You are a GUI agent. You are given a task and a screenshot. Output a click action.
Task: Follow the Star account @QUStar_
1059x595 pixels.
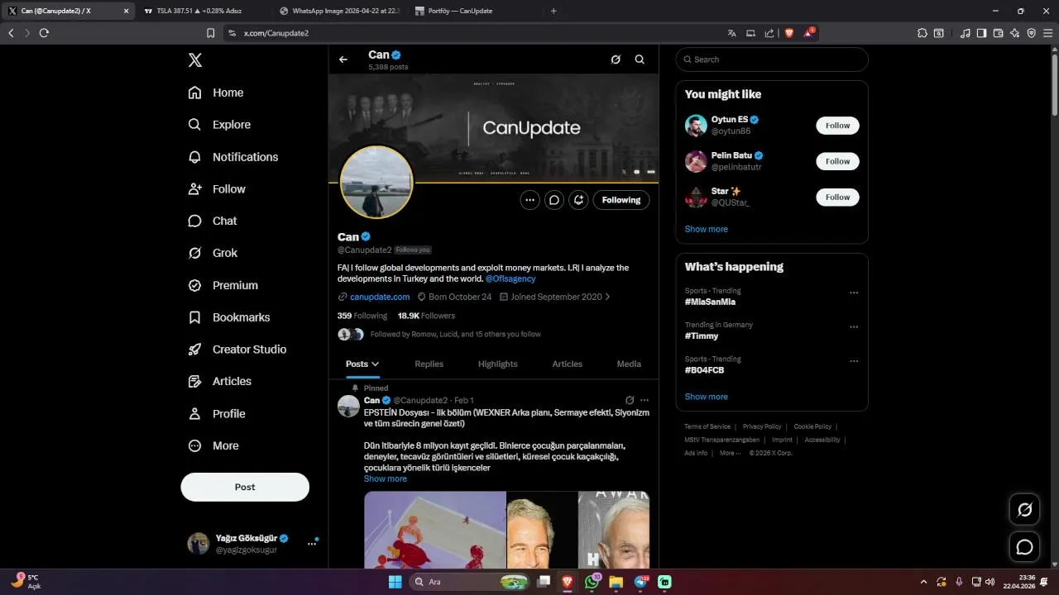point(837,197)
